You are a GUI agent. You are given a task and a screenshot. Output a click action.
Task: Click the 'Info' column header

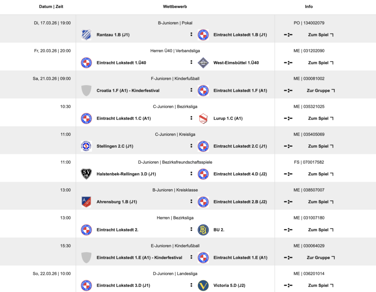pyautogui.click(x=309, y=7)
